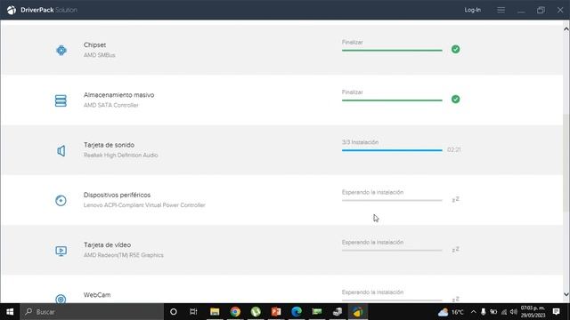Click green checkmark for Almacenamiento masivo
Viewport: 570px width, 320px height.
click(455, 99)
